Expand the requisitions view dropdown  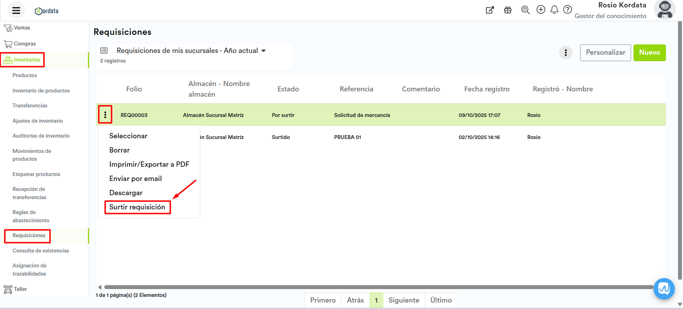pos(263,51)
